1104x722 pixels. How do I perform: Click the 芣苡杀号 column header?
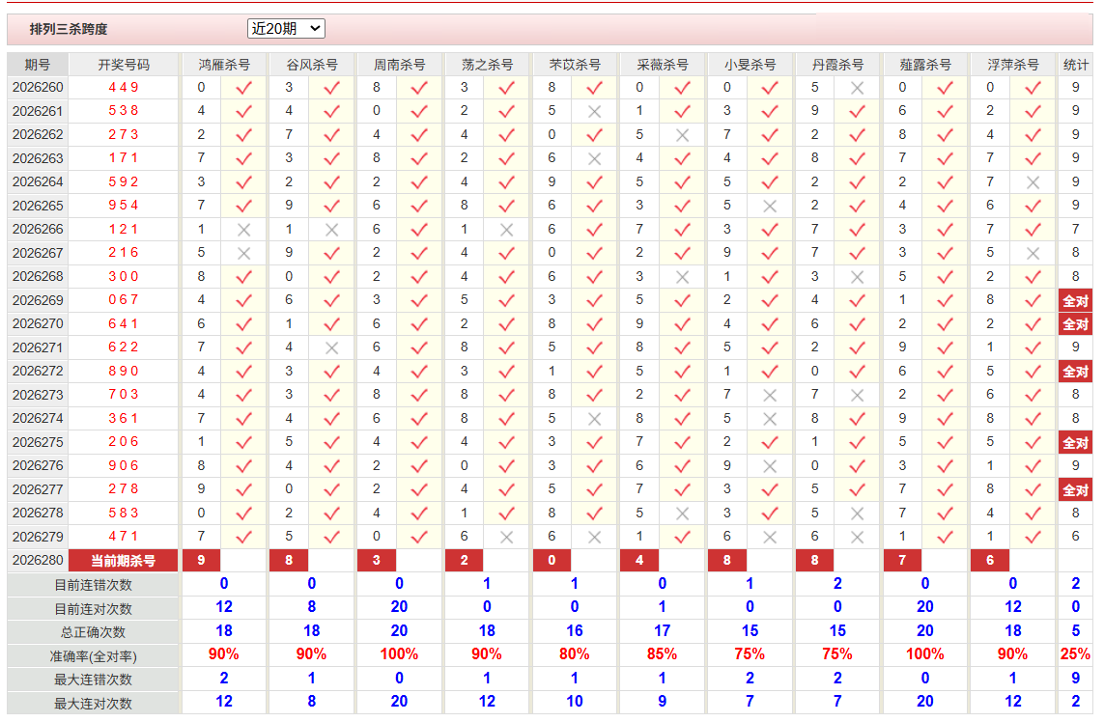(575, 65)
